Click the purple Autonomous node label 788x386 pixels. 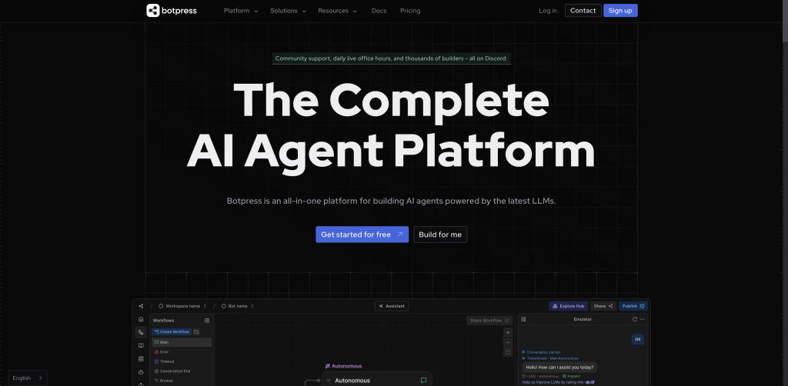click(x=343, y=366)
